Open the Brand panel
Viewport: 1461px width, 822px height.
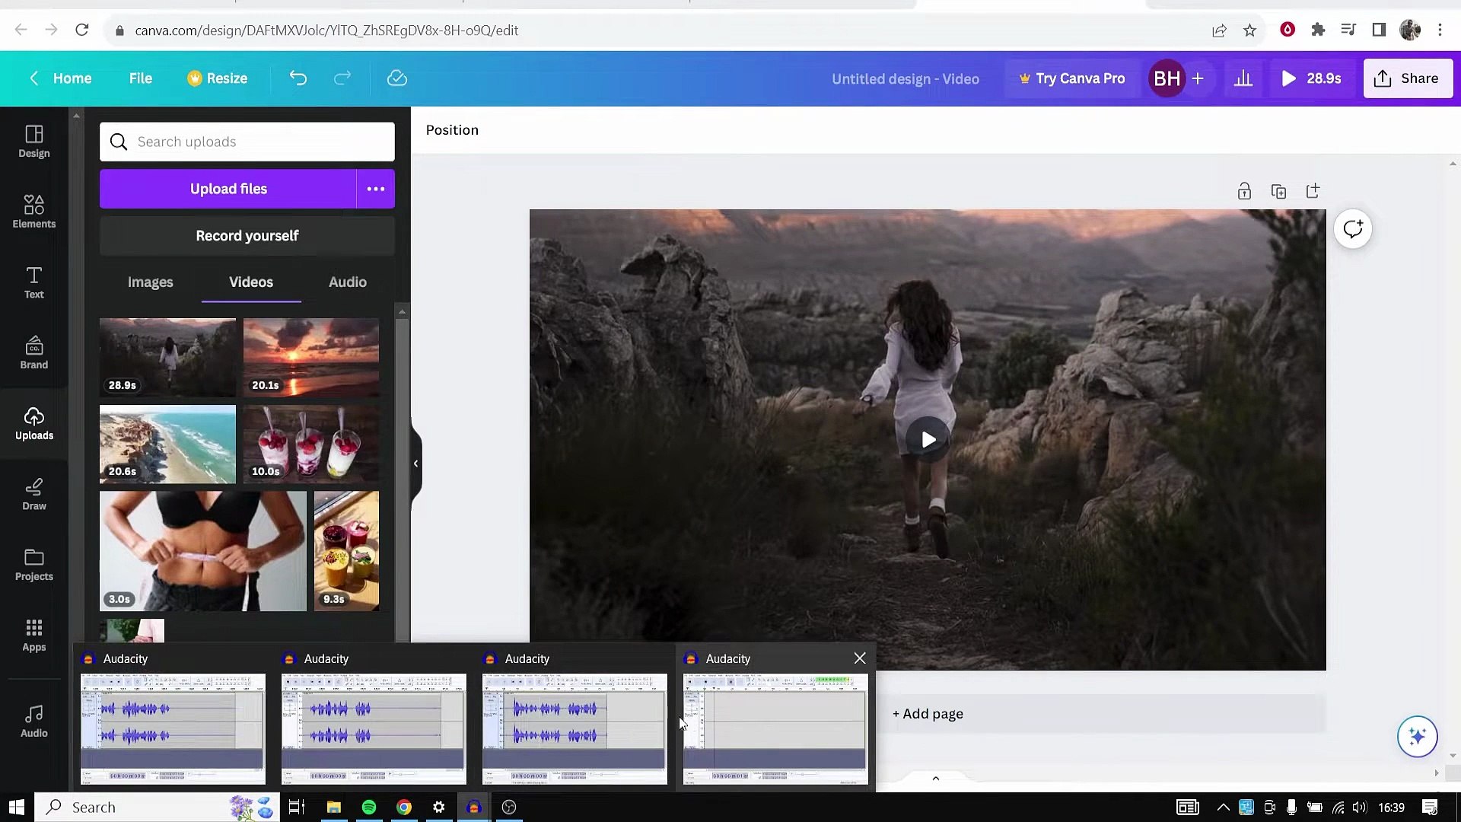[x=33, y=352]
